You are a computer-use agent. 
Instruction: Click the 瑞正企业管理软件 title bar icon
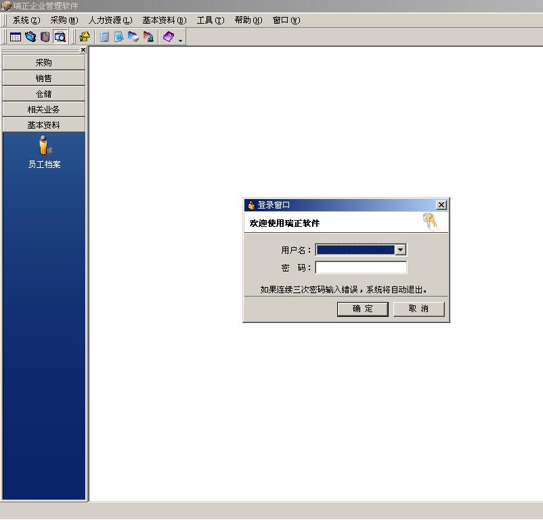6,6
